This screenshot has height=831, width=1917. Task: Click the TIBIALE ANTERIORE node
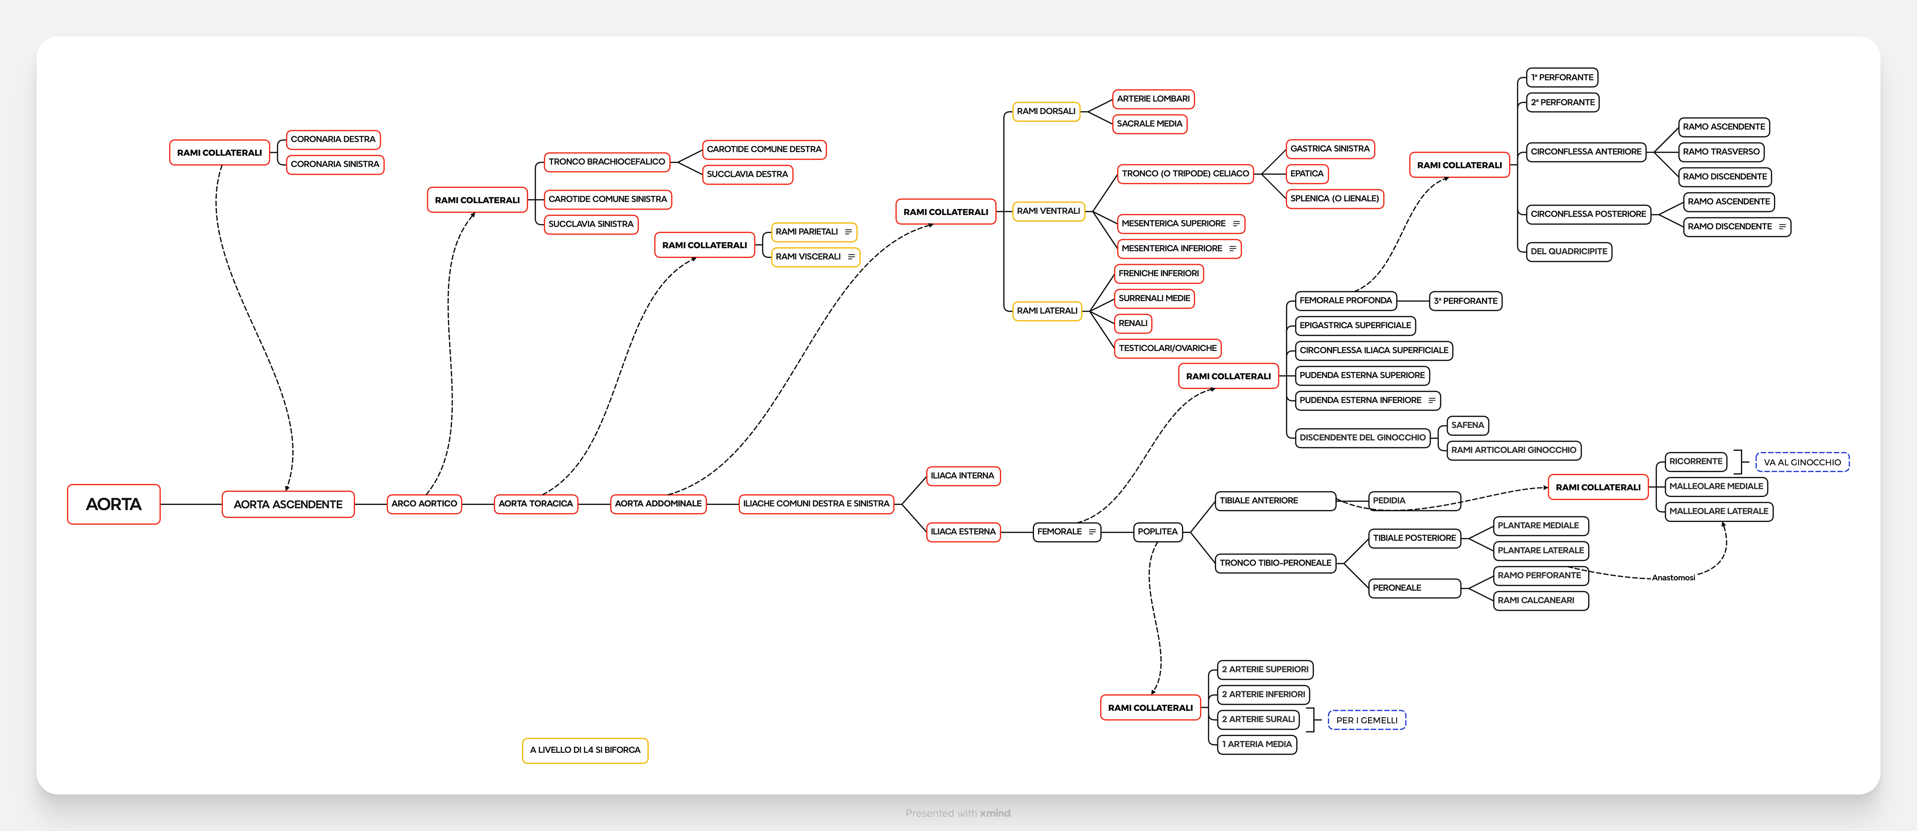coord(1275,501)
